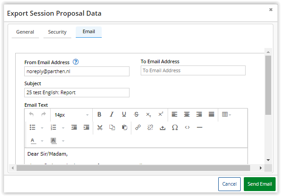Open the text color picker arrow

pyautogui.click(x=42, y=141)
